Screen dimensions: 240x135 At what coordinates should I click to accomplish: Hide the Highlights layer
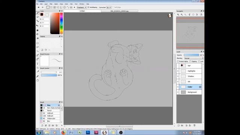(178, 71)
